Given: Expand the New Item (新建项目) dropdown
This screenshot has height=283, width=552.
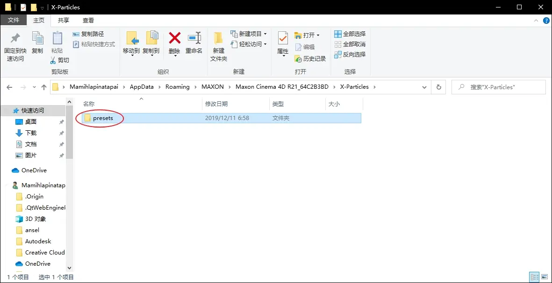Looking at the screenshot, I should (265, 34).
